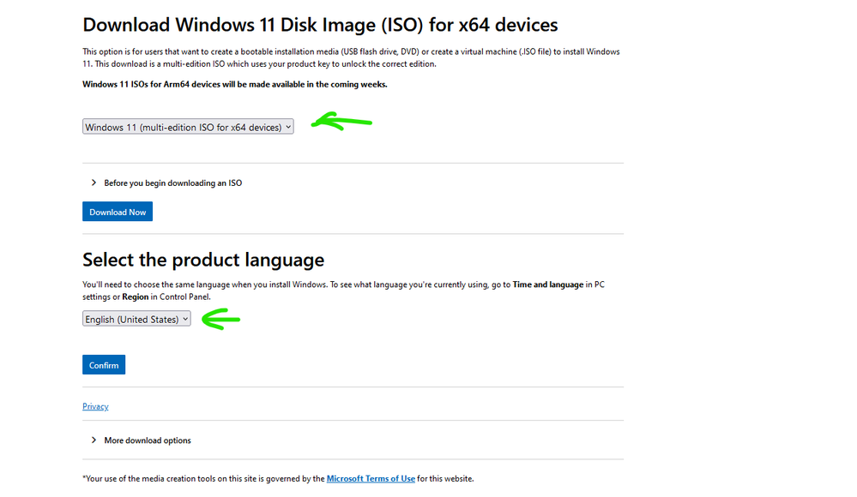Expand Before you begin downloading an ISO

(172, 183)
